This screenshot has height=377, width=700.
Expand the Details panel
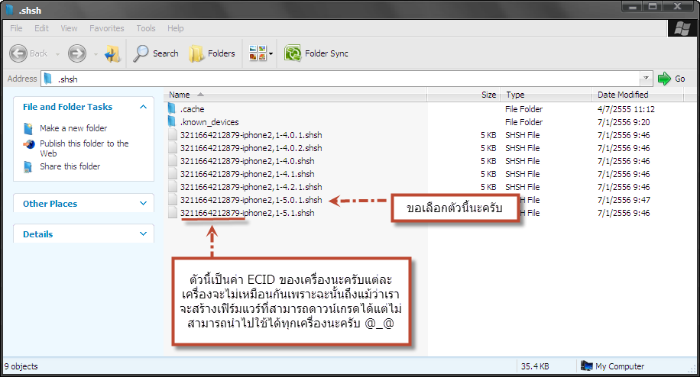143,234
